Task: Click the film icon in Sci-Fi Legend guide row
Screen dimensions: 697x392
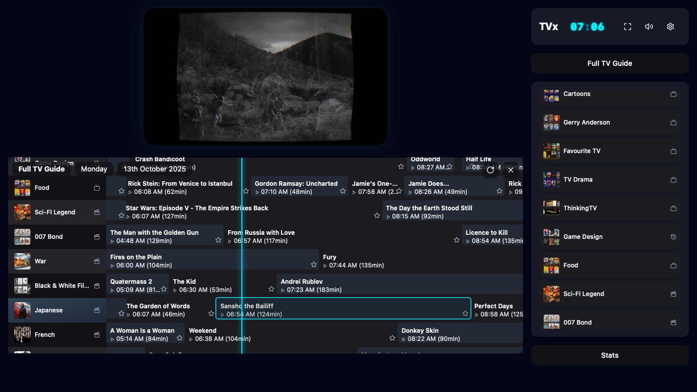Action: pos(97,212)
